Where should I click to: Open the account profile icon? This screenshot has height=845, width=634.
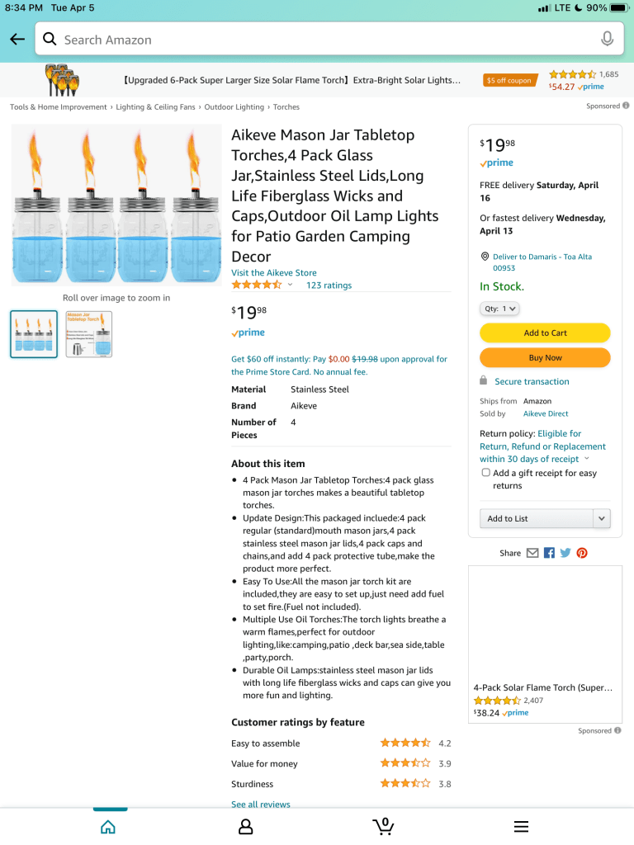(x=245, y=826)
